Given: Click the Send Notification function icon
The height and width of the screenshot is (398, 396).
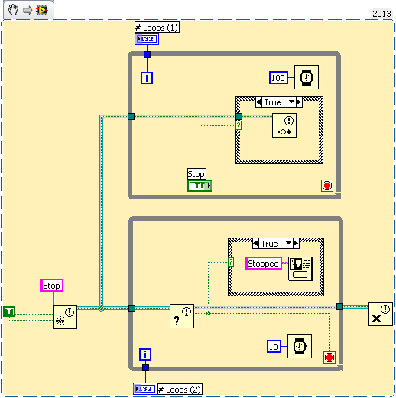Looking at the screenshot, I should 284,125.
